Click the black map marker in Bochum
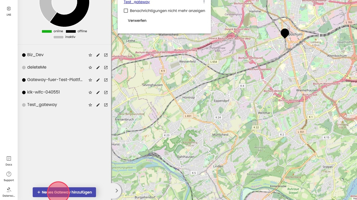 285,33
